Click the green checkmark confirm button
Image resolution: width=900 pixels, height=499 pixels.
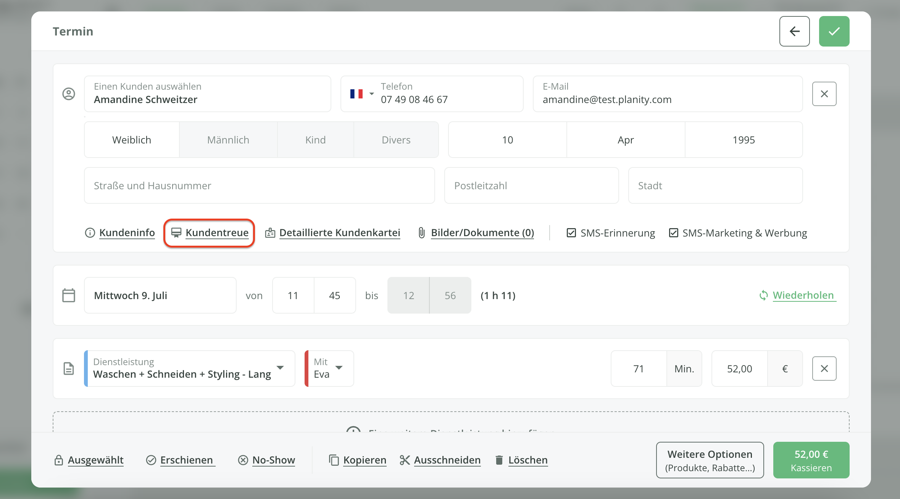pyautogui.click(x=834, y=31)
